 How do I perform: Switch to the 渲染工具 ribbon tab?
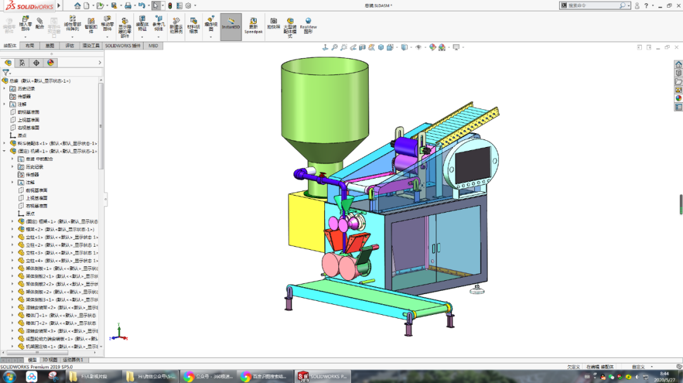[91, 45]
